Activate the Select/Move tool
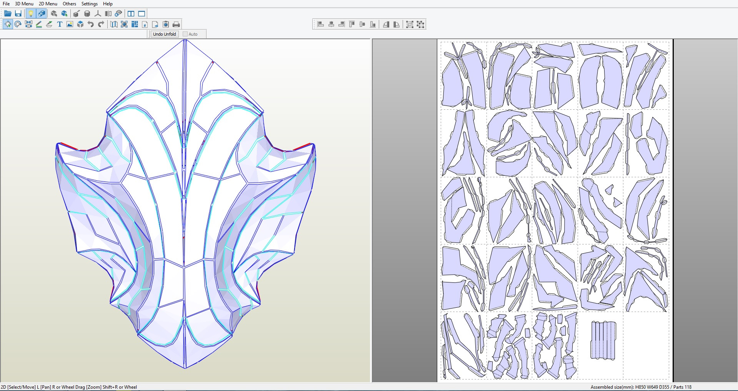Image resolution: width=738 pixels, height=391 pixels. (x=8, y=25)
